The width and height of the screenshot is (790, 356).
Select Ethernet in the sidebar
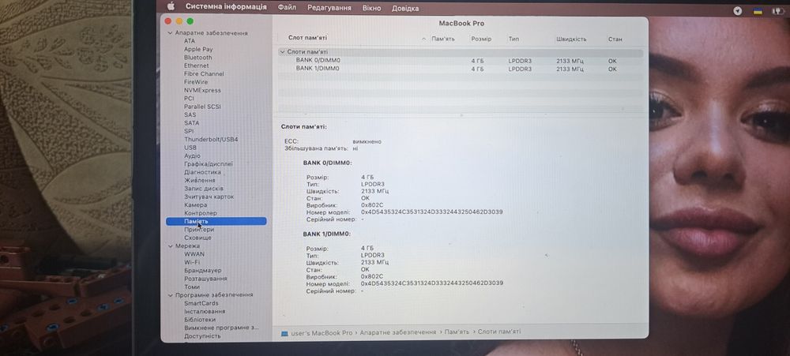coord(196,66)
